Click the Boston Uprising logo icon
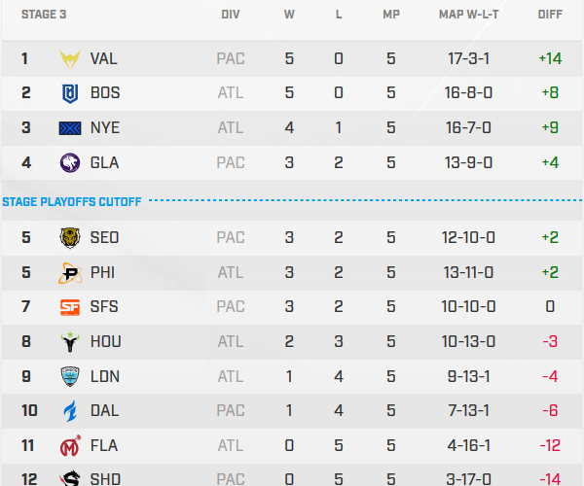Image resolution: width=584 pixels, height=486 pixels. (x=71, y=93)
